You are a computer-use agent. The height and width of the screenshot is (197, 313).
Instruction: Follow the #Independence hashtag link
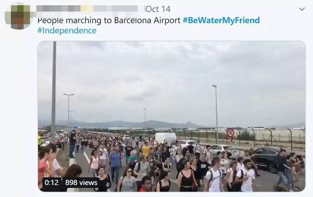(67, 30)
